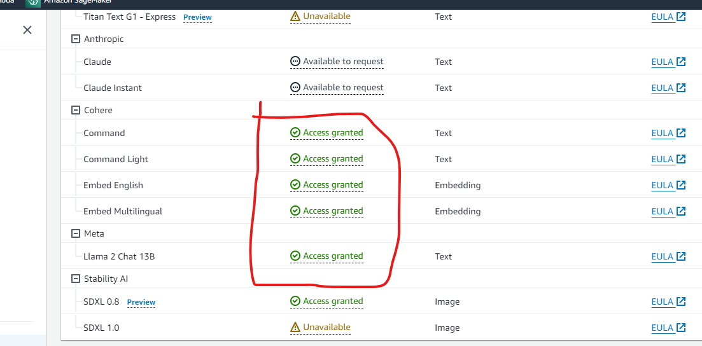The image size is (702, 346).
Task: Click Text modality in Command row
Action: (443, 133)
